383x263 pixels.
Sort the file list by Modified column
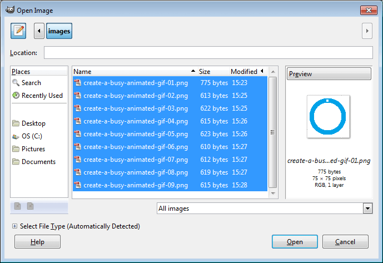click(x=245, y=71)
